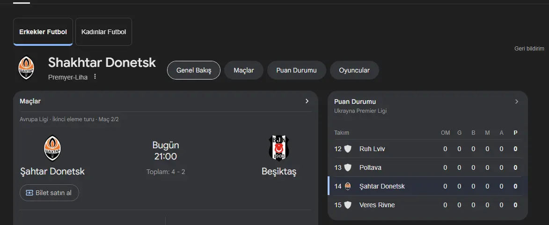Open the Bugün 21:00 match details
The width and height of the screenshot is (549, 225).
click(x=166, y=151)
